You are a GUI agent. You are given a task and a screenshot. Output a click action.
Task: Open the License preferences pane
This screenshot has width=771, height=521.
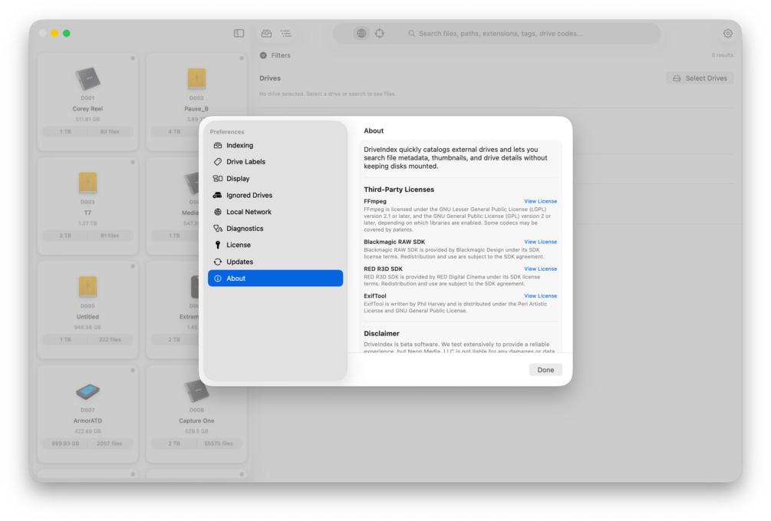(x=275, y=245)
